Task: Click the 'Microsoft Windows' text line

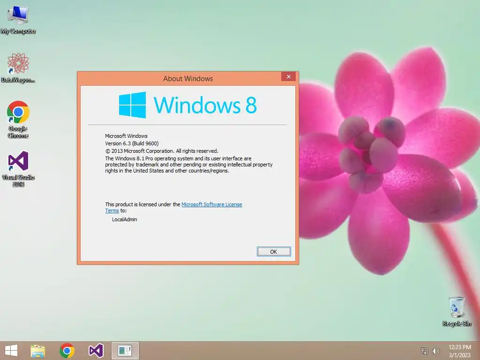Action: coord(126,136)
